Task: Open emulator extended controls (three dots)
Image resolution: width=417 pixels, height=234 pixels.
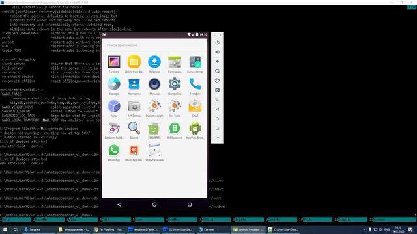Action: (217, 138)
